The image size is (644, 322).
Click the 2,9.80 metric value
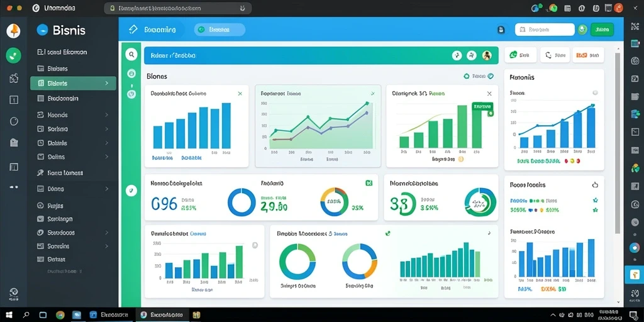pos(274,206)
